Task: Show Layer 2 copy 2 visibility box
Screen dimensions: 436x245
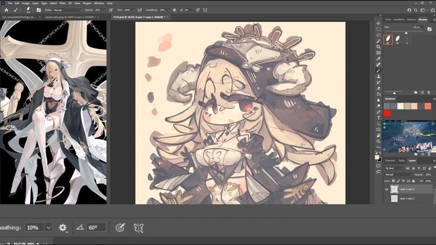Action: pos(386,198)
